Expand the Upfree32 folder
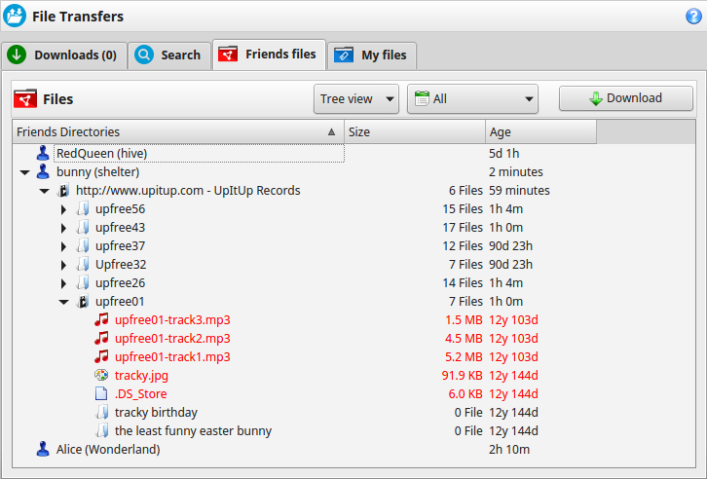Screen dimensions: 707x479 tap(63, 265)
